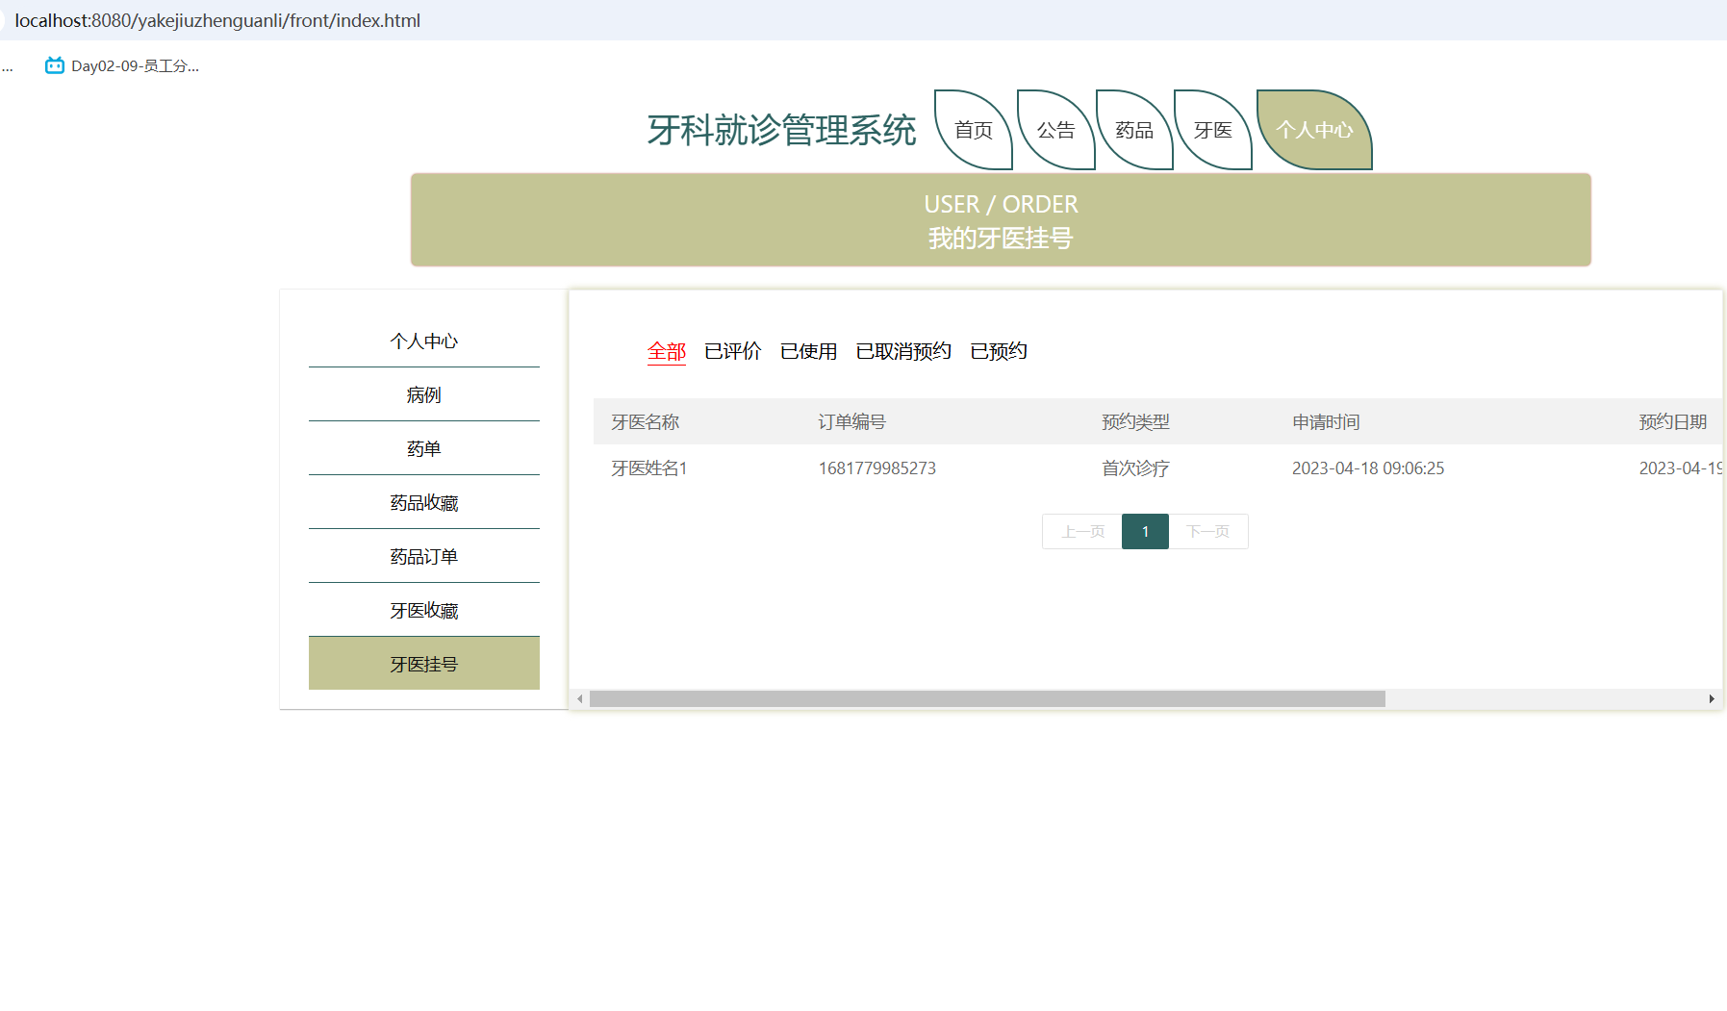Open 药品收藏 in the sidebar
This screenshot has width=1727, height=1011.
pos(424,502)
